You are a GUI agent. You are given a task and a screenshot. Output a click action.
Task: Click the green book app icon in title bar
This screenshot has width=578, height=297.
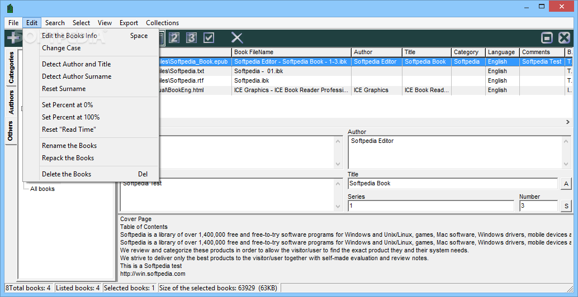[10, 7]
